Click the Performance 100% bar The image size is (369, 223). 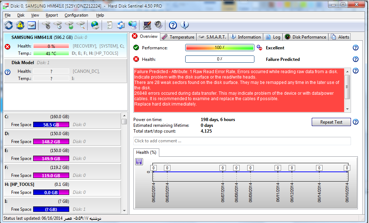[219, 48]
